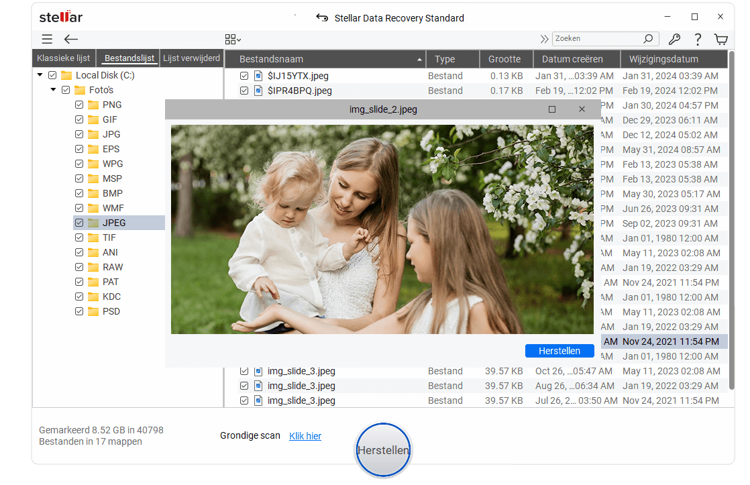The width and height of the screenshot is (750, 485).
Task: Uncheck the PNG folder checkbox
Action: 79,105
